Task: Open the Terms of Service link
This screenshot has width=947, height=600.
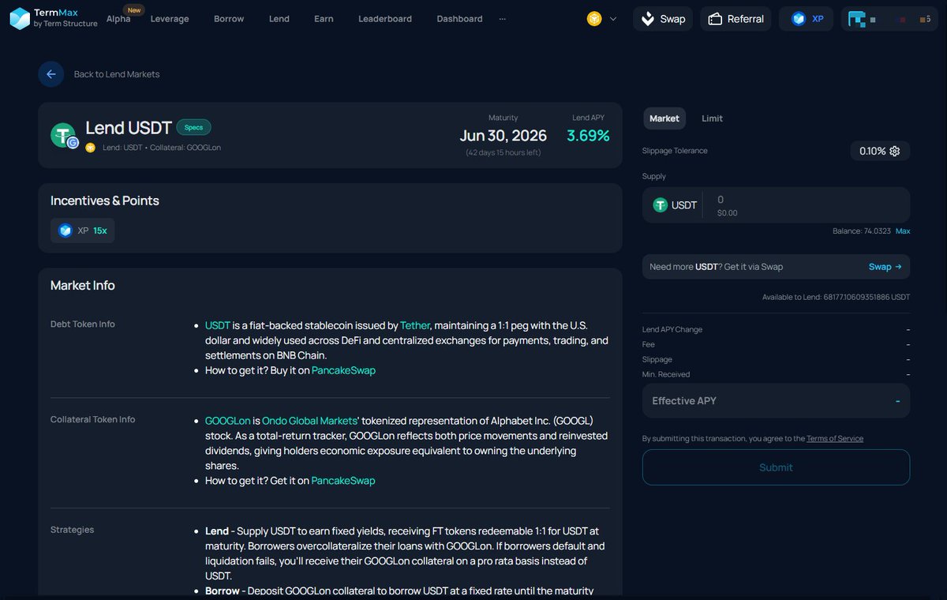Action: [x=835, y=439]
